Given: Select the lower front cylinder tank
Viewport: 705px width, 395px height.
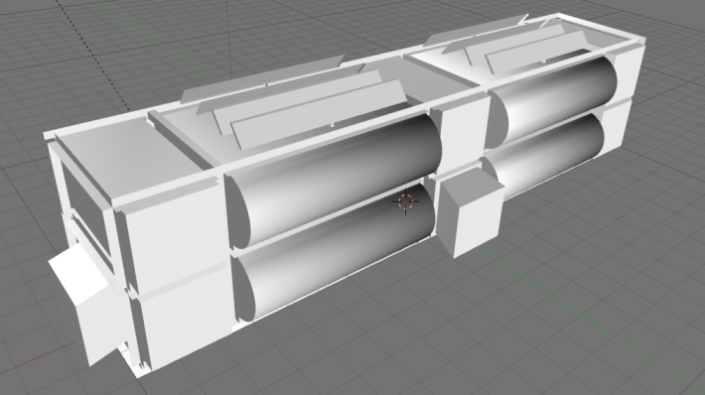Looking at the screenshot, I should [x=334, y=252].
